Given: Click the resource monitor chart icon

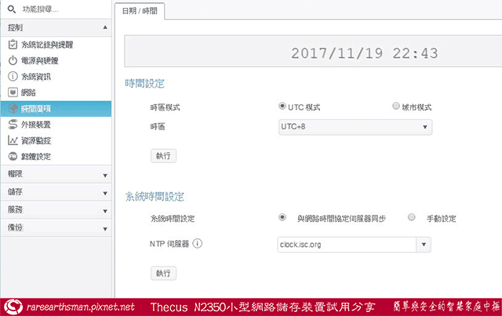Looking at the screenshot, I should (13, 140).
